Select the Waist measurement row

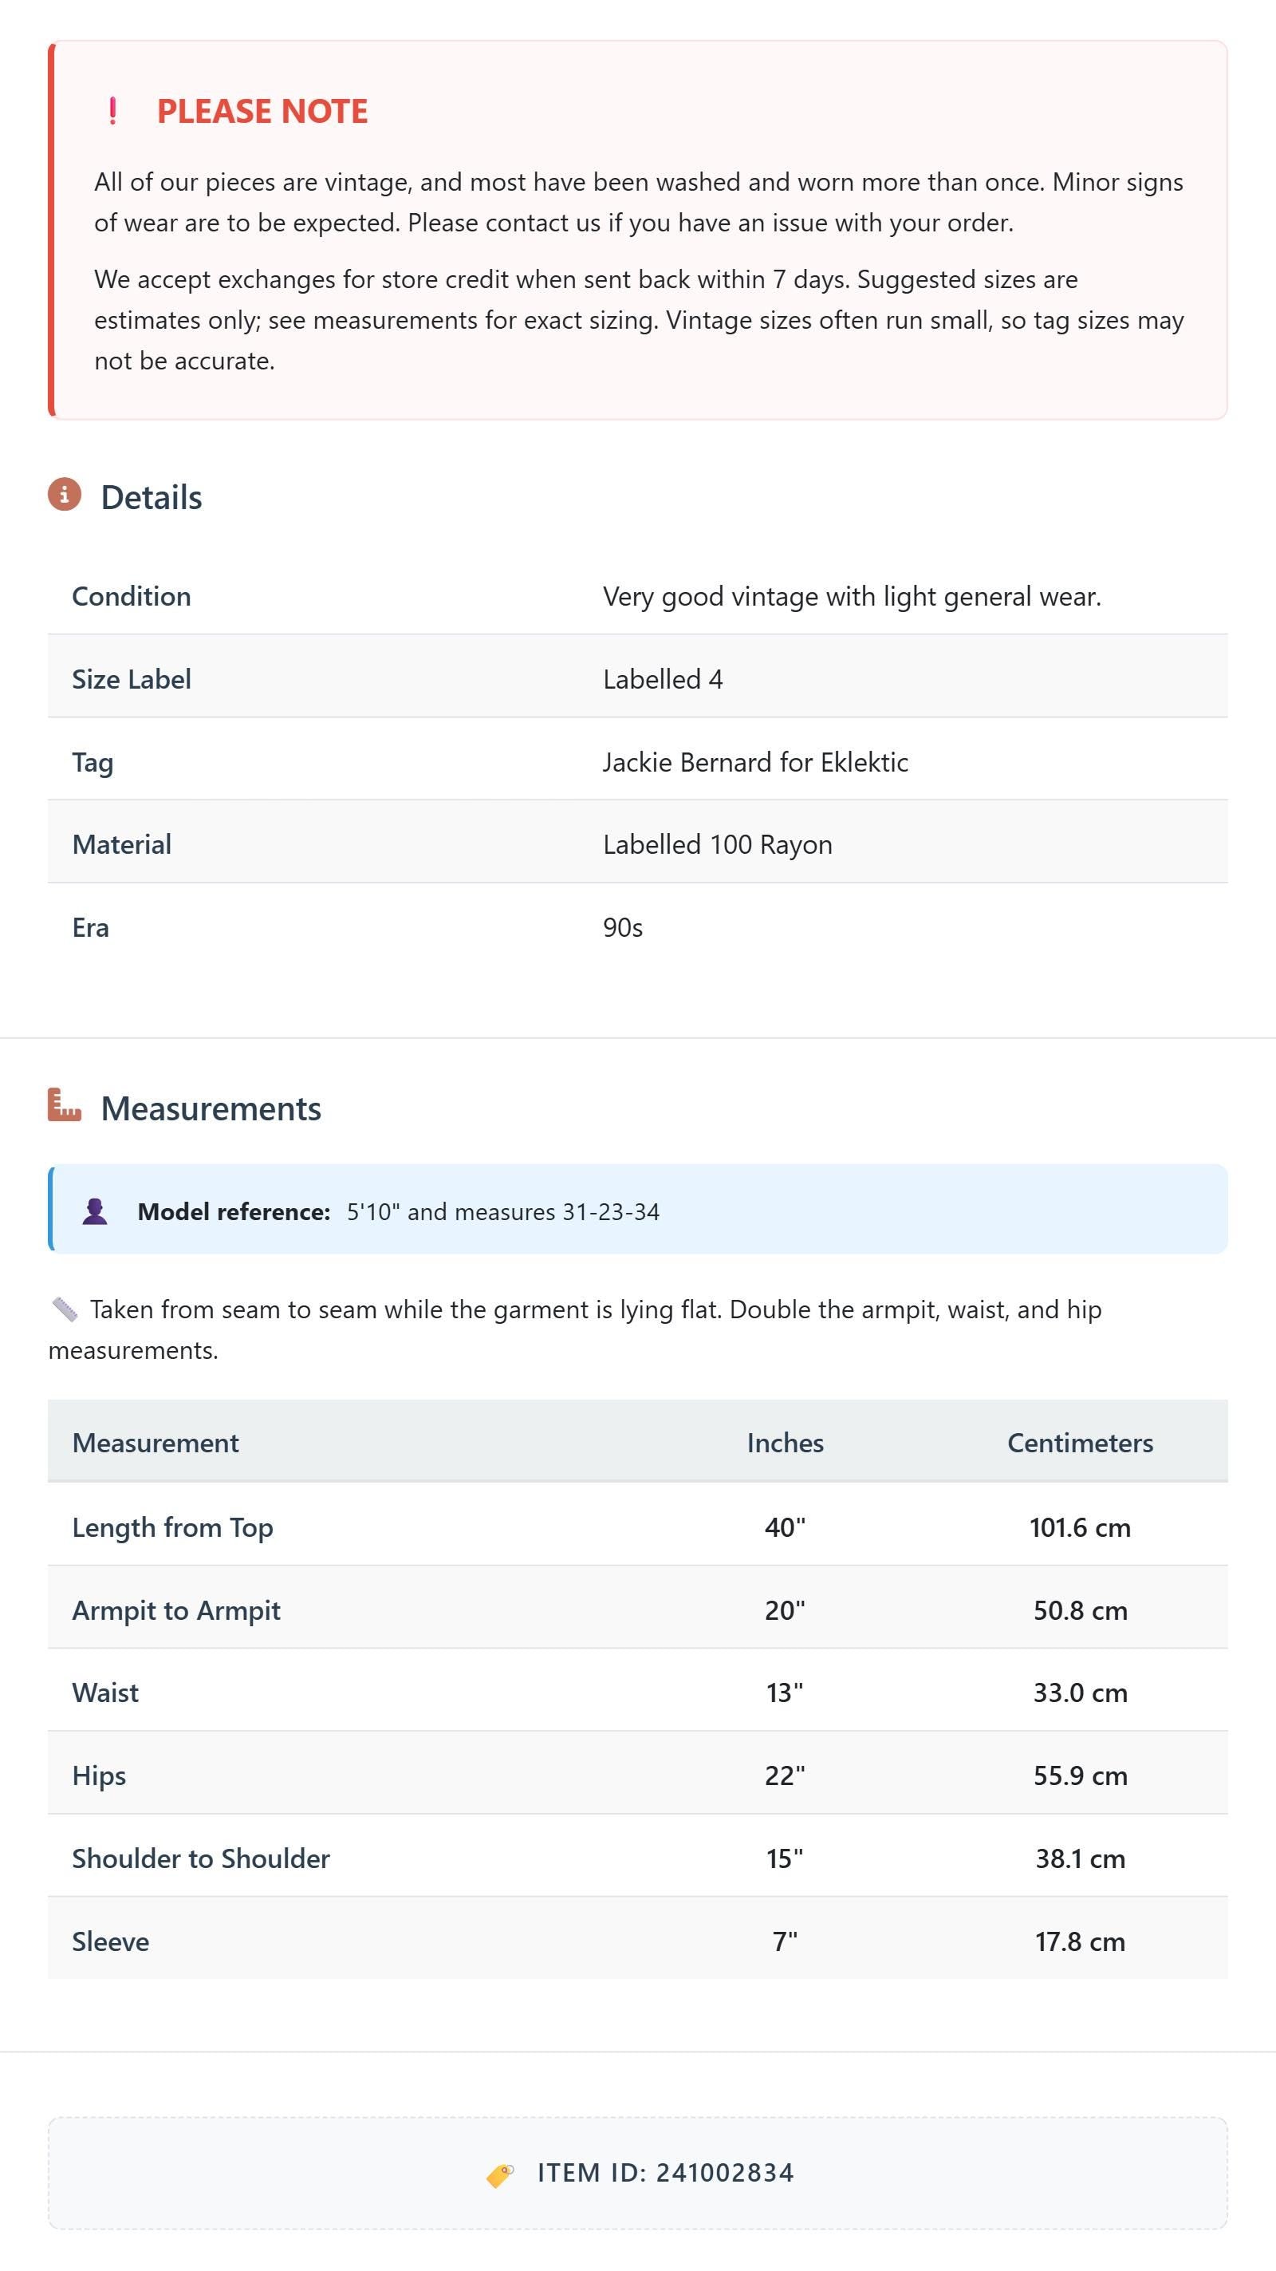[x=638, y=1691]
